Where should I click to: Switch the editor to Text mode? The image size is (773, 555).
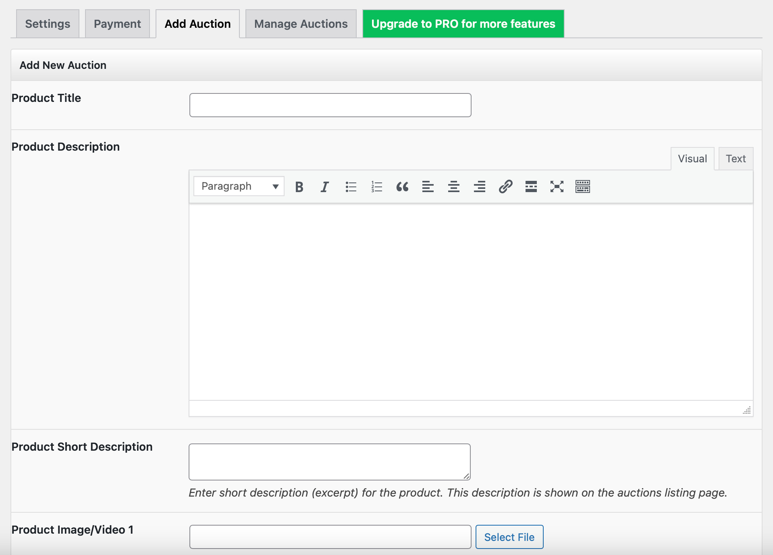click(x=735, y=158)
